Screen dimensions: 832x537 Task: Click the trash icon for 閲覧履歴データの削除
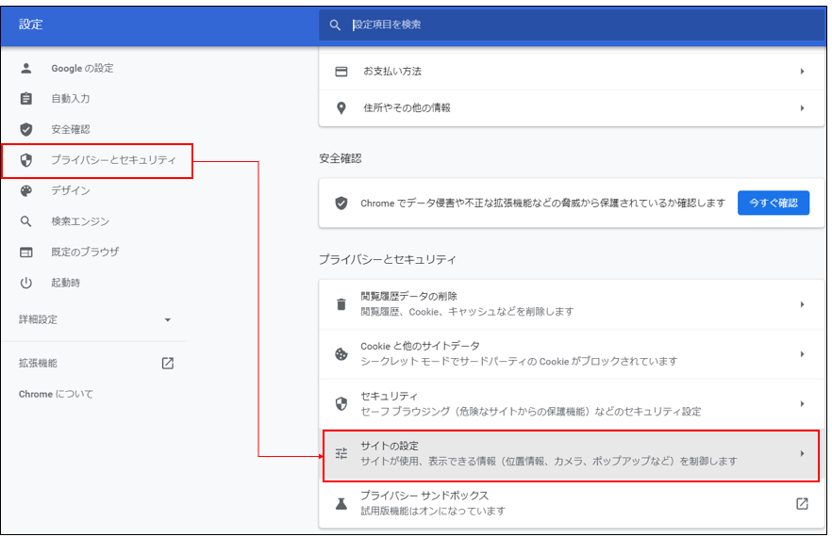click(341, 304)
